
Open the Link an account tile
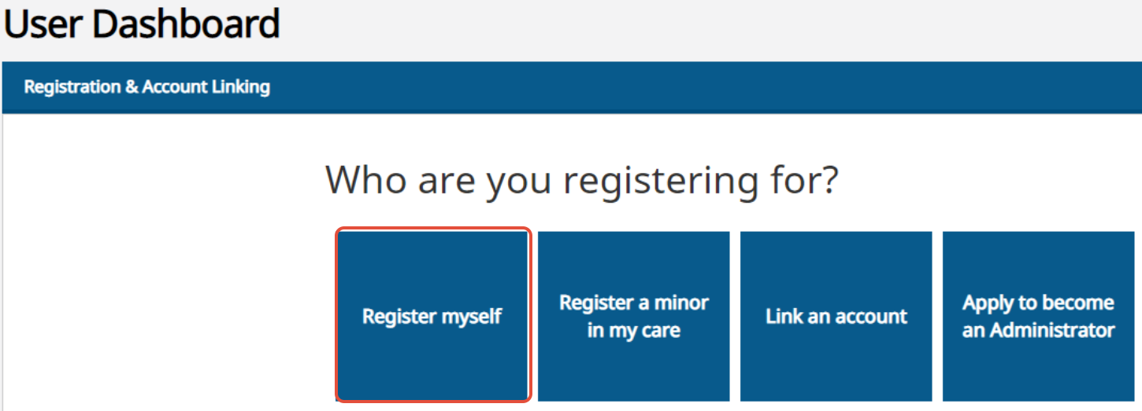[836, 316]
